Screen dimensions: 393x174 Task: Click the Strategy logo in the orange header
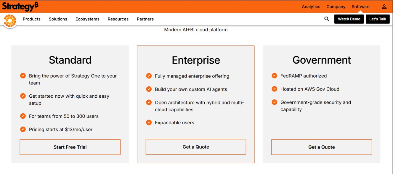[20, 6]
